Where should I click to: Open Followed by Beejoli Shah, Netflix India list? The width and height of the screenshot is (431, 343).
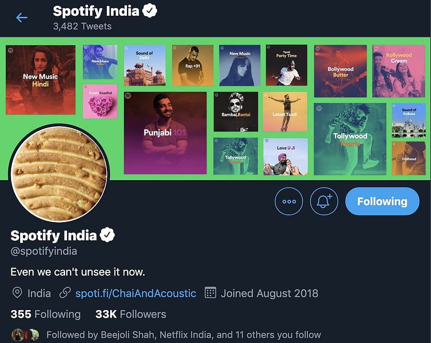183,334
